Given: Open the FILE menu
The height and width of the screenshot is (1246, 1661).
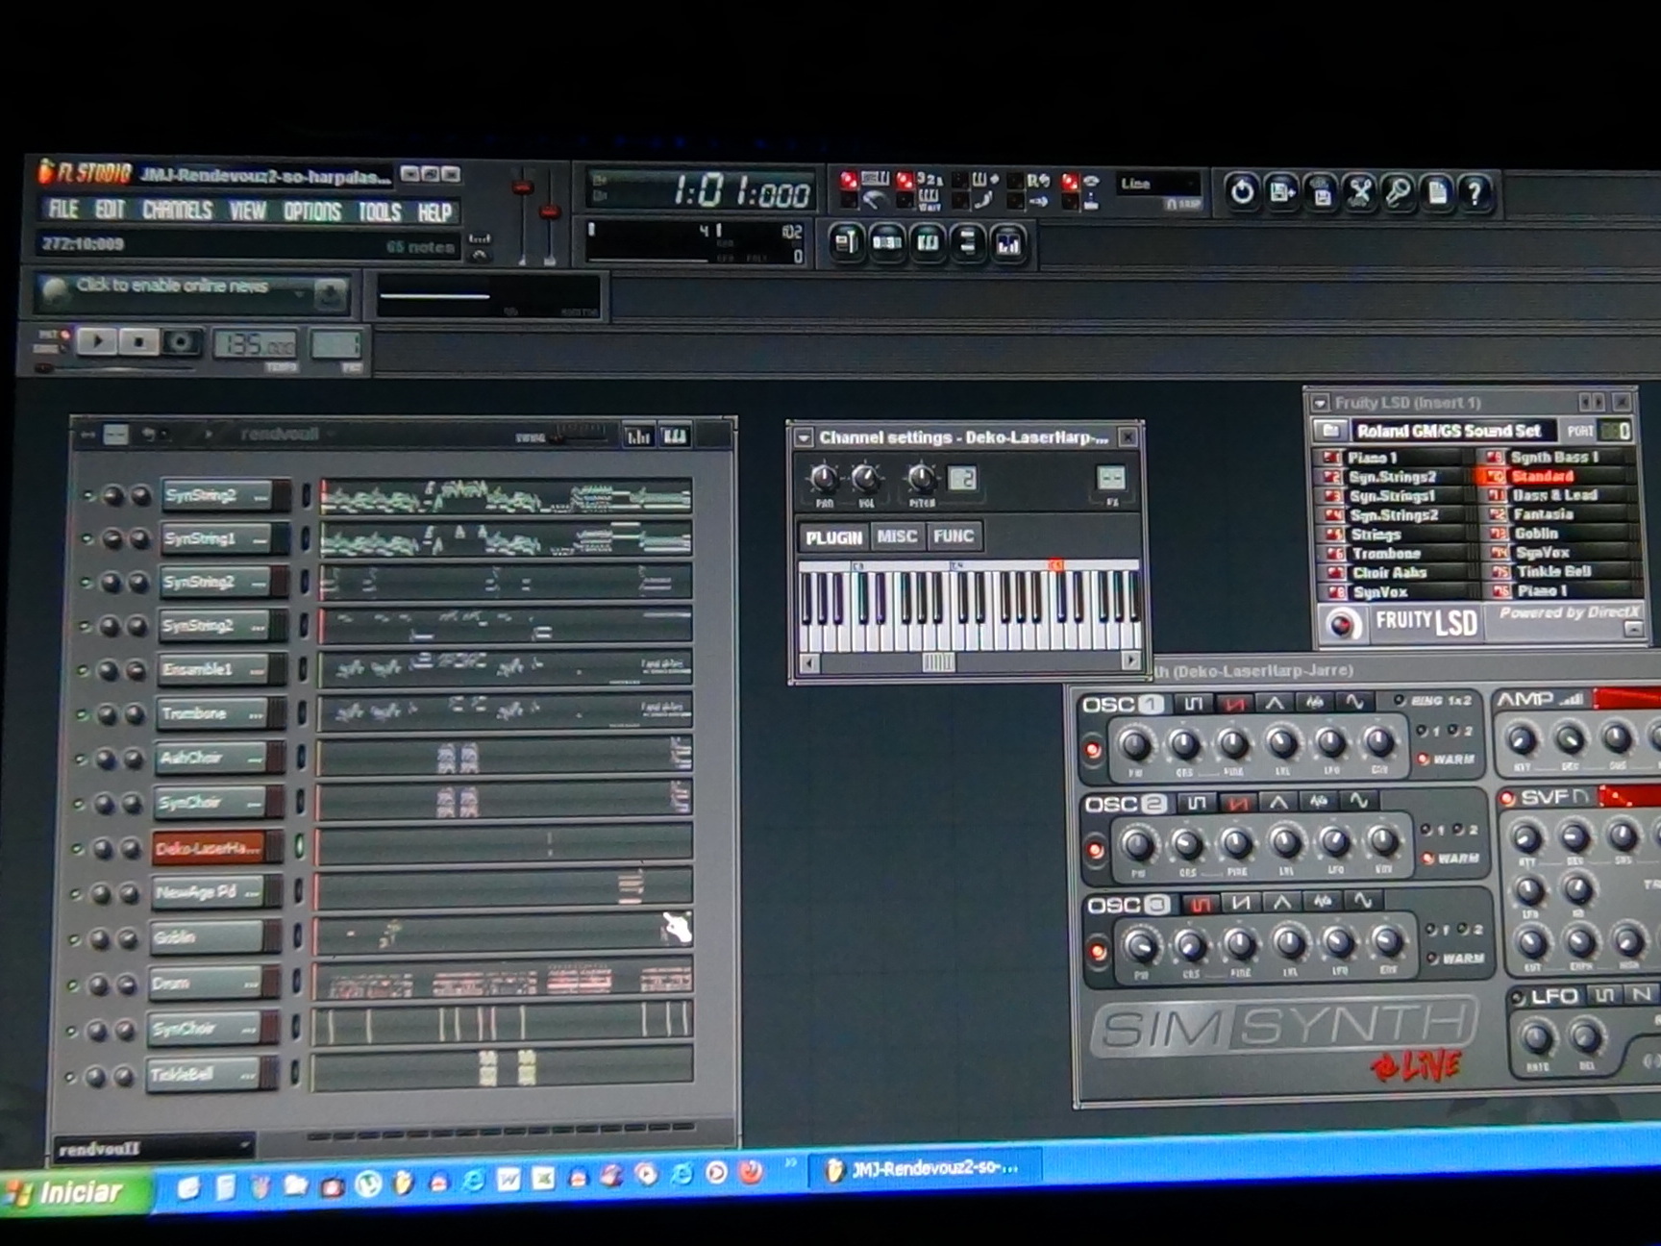Looking at the screenshot, I should coord(63,209).
